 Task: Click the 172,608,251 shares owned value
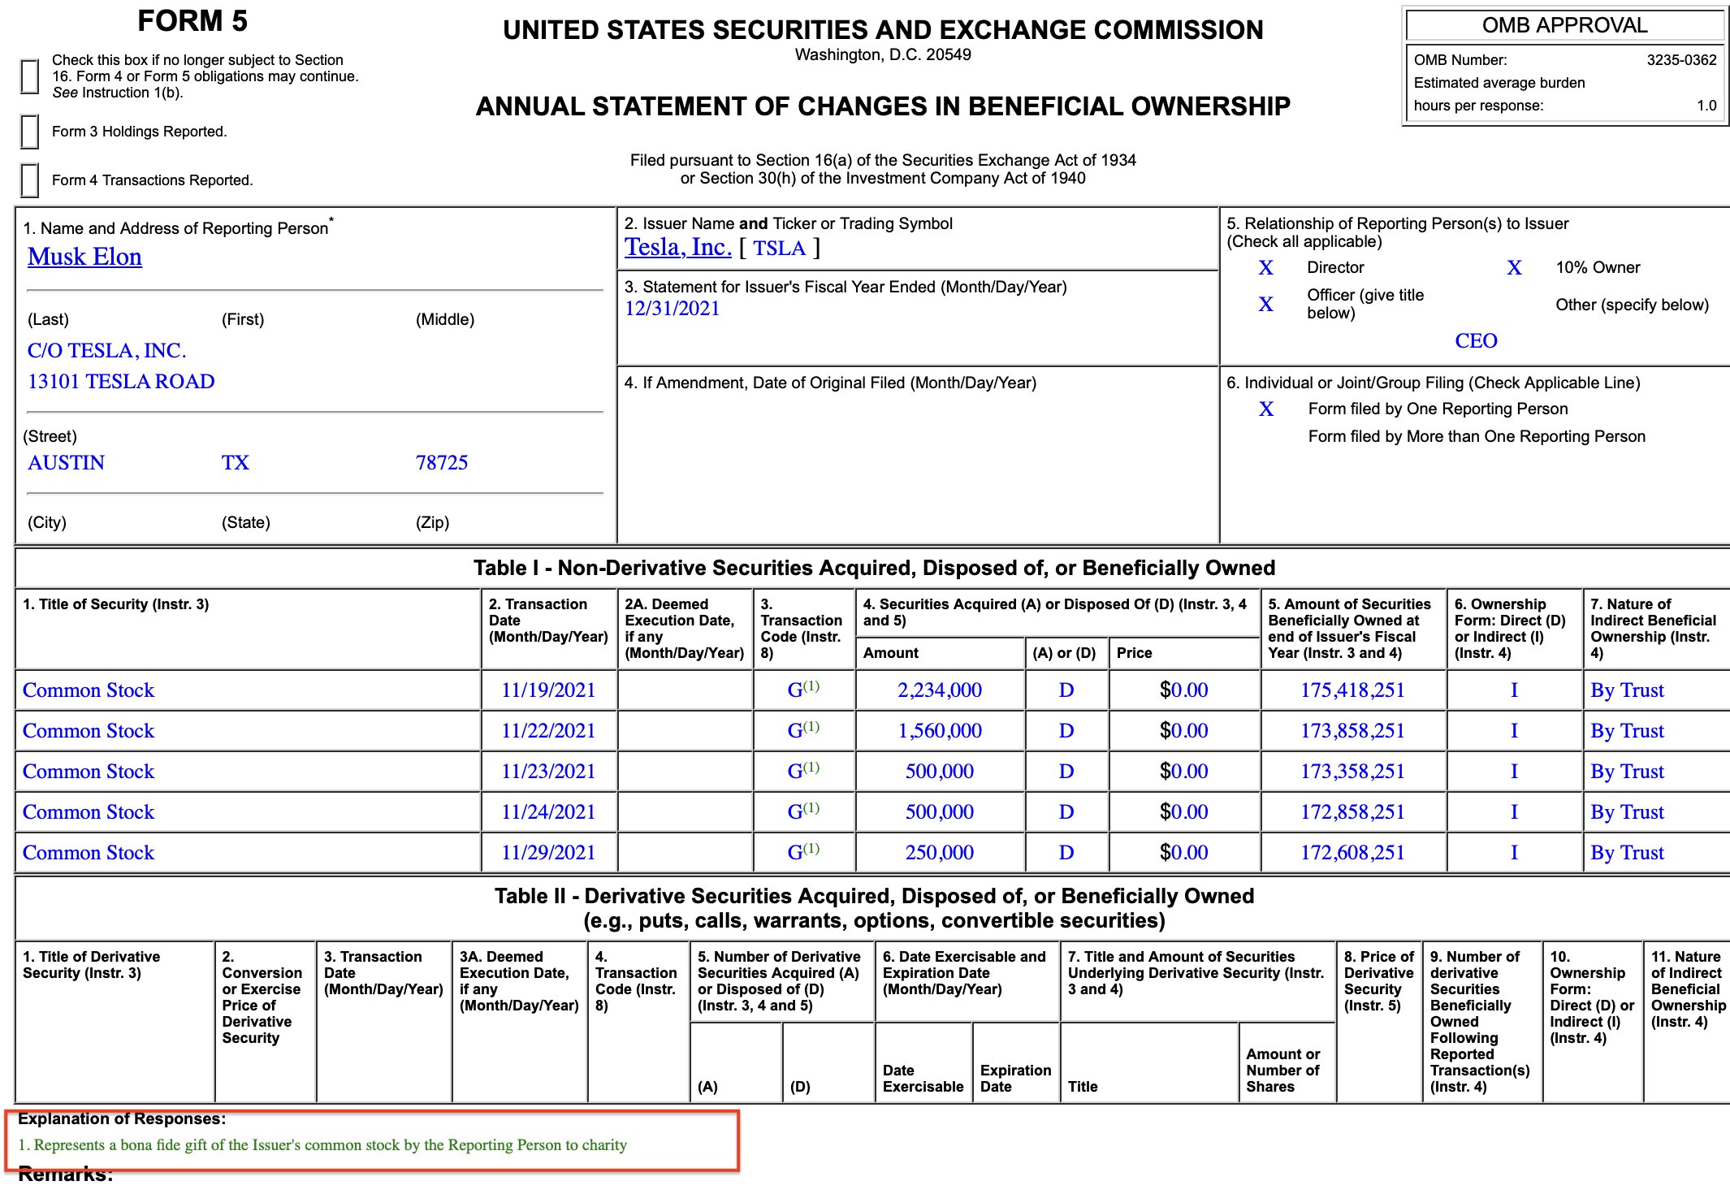[x=1352, y=853]
